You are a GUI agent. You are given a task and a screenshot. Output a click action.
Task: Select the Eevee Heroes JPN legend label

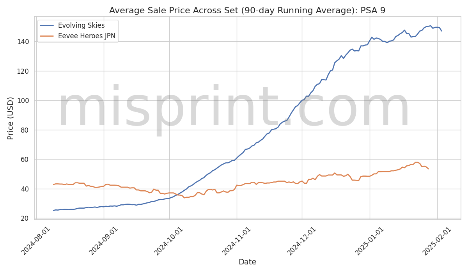click(87, 37)
